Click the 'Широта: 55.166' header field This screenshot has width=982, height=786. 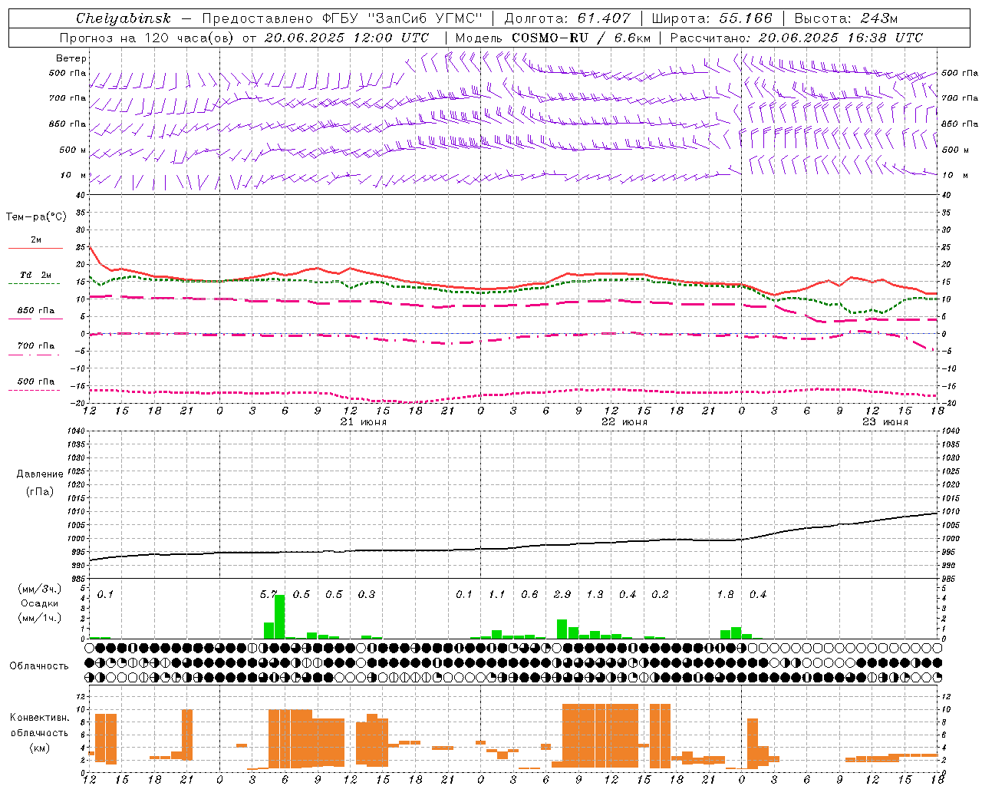713,18
